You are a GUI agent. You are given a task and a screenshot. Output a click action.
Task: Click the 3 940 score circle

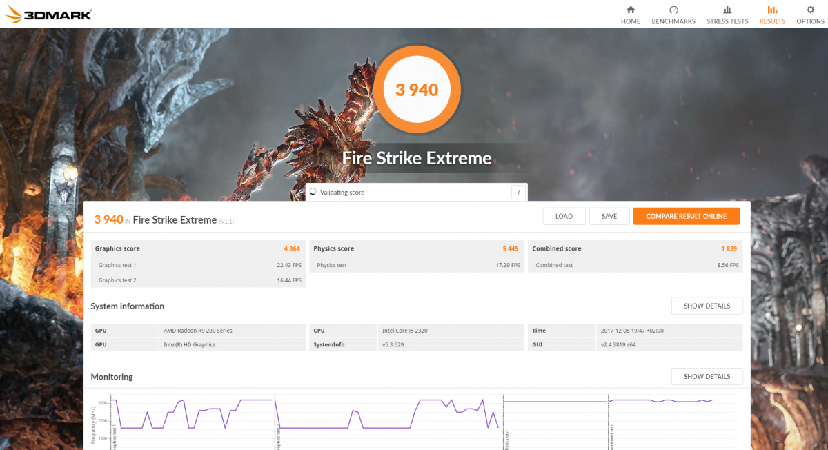click(x=417, y=89)
